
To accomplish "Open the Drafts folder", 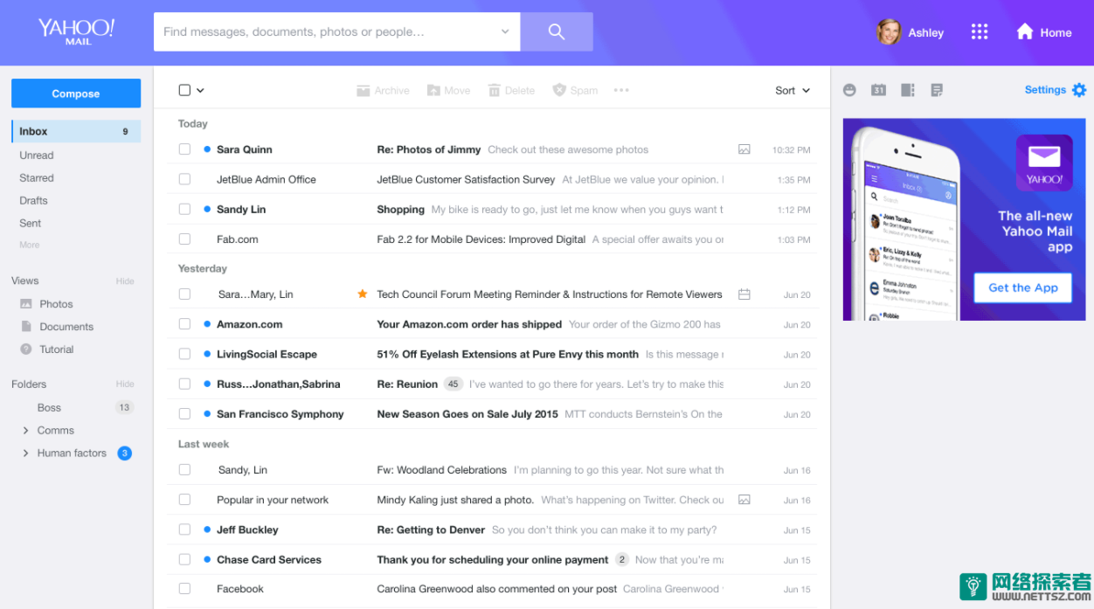I will coord(33,200).
